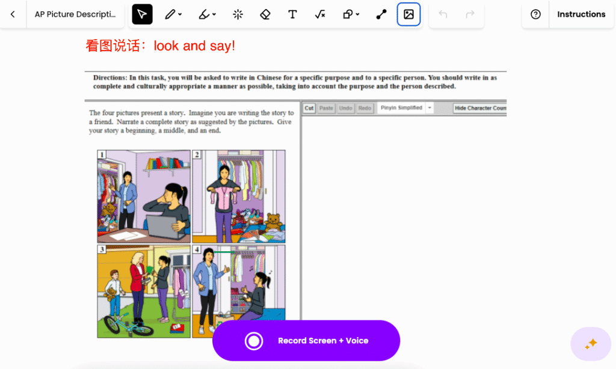Open the insert image tool
Screen dimensions: 616x369
pos(408,14)
